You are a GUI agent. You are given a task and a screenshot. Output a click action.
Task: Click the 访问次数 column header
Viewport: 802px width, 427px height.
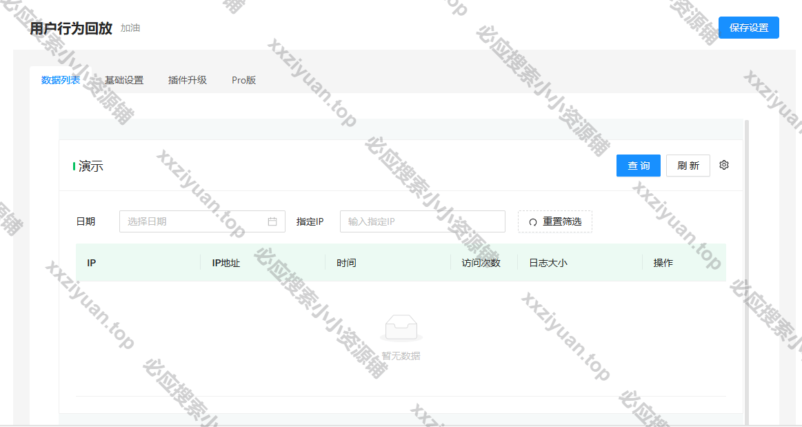pos(481,263)
